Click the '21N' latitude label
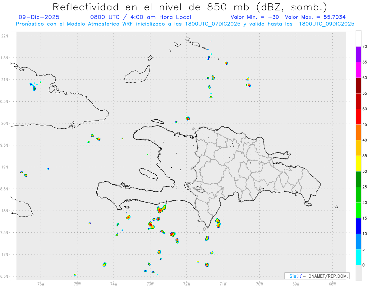Viewport: 373px width, 288px height. coord(5,80)
